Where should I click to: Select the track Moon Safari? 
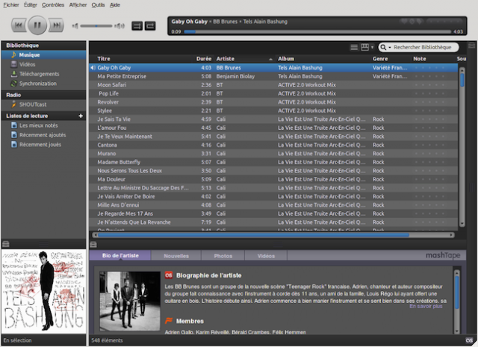pos(273,84)
